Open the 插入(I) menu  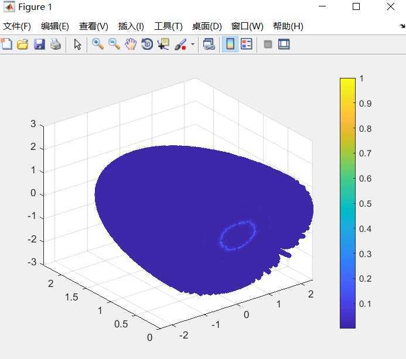coord(131,26)
